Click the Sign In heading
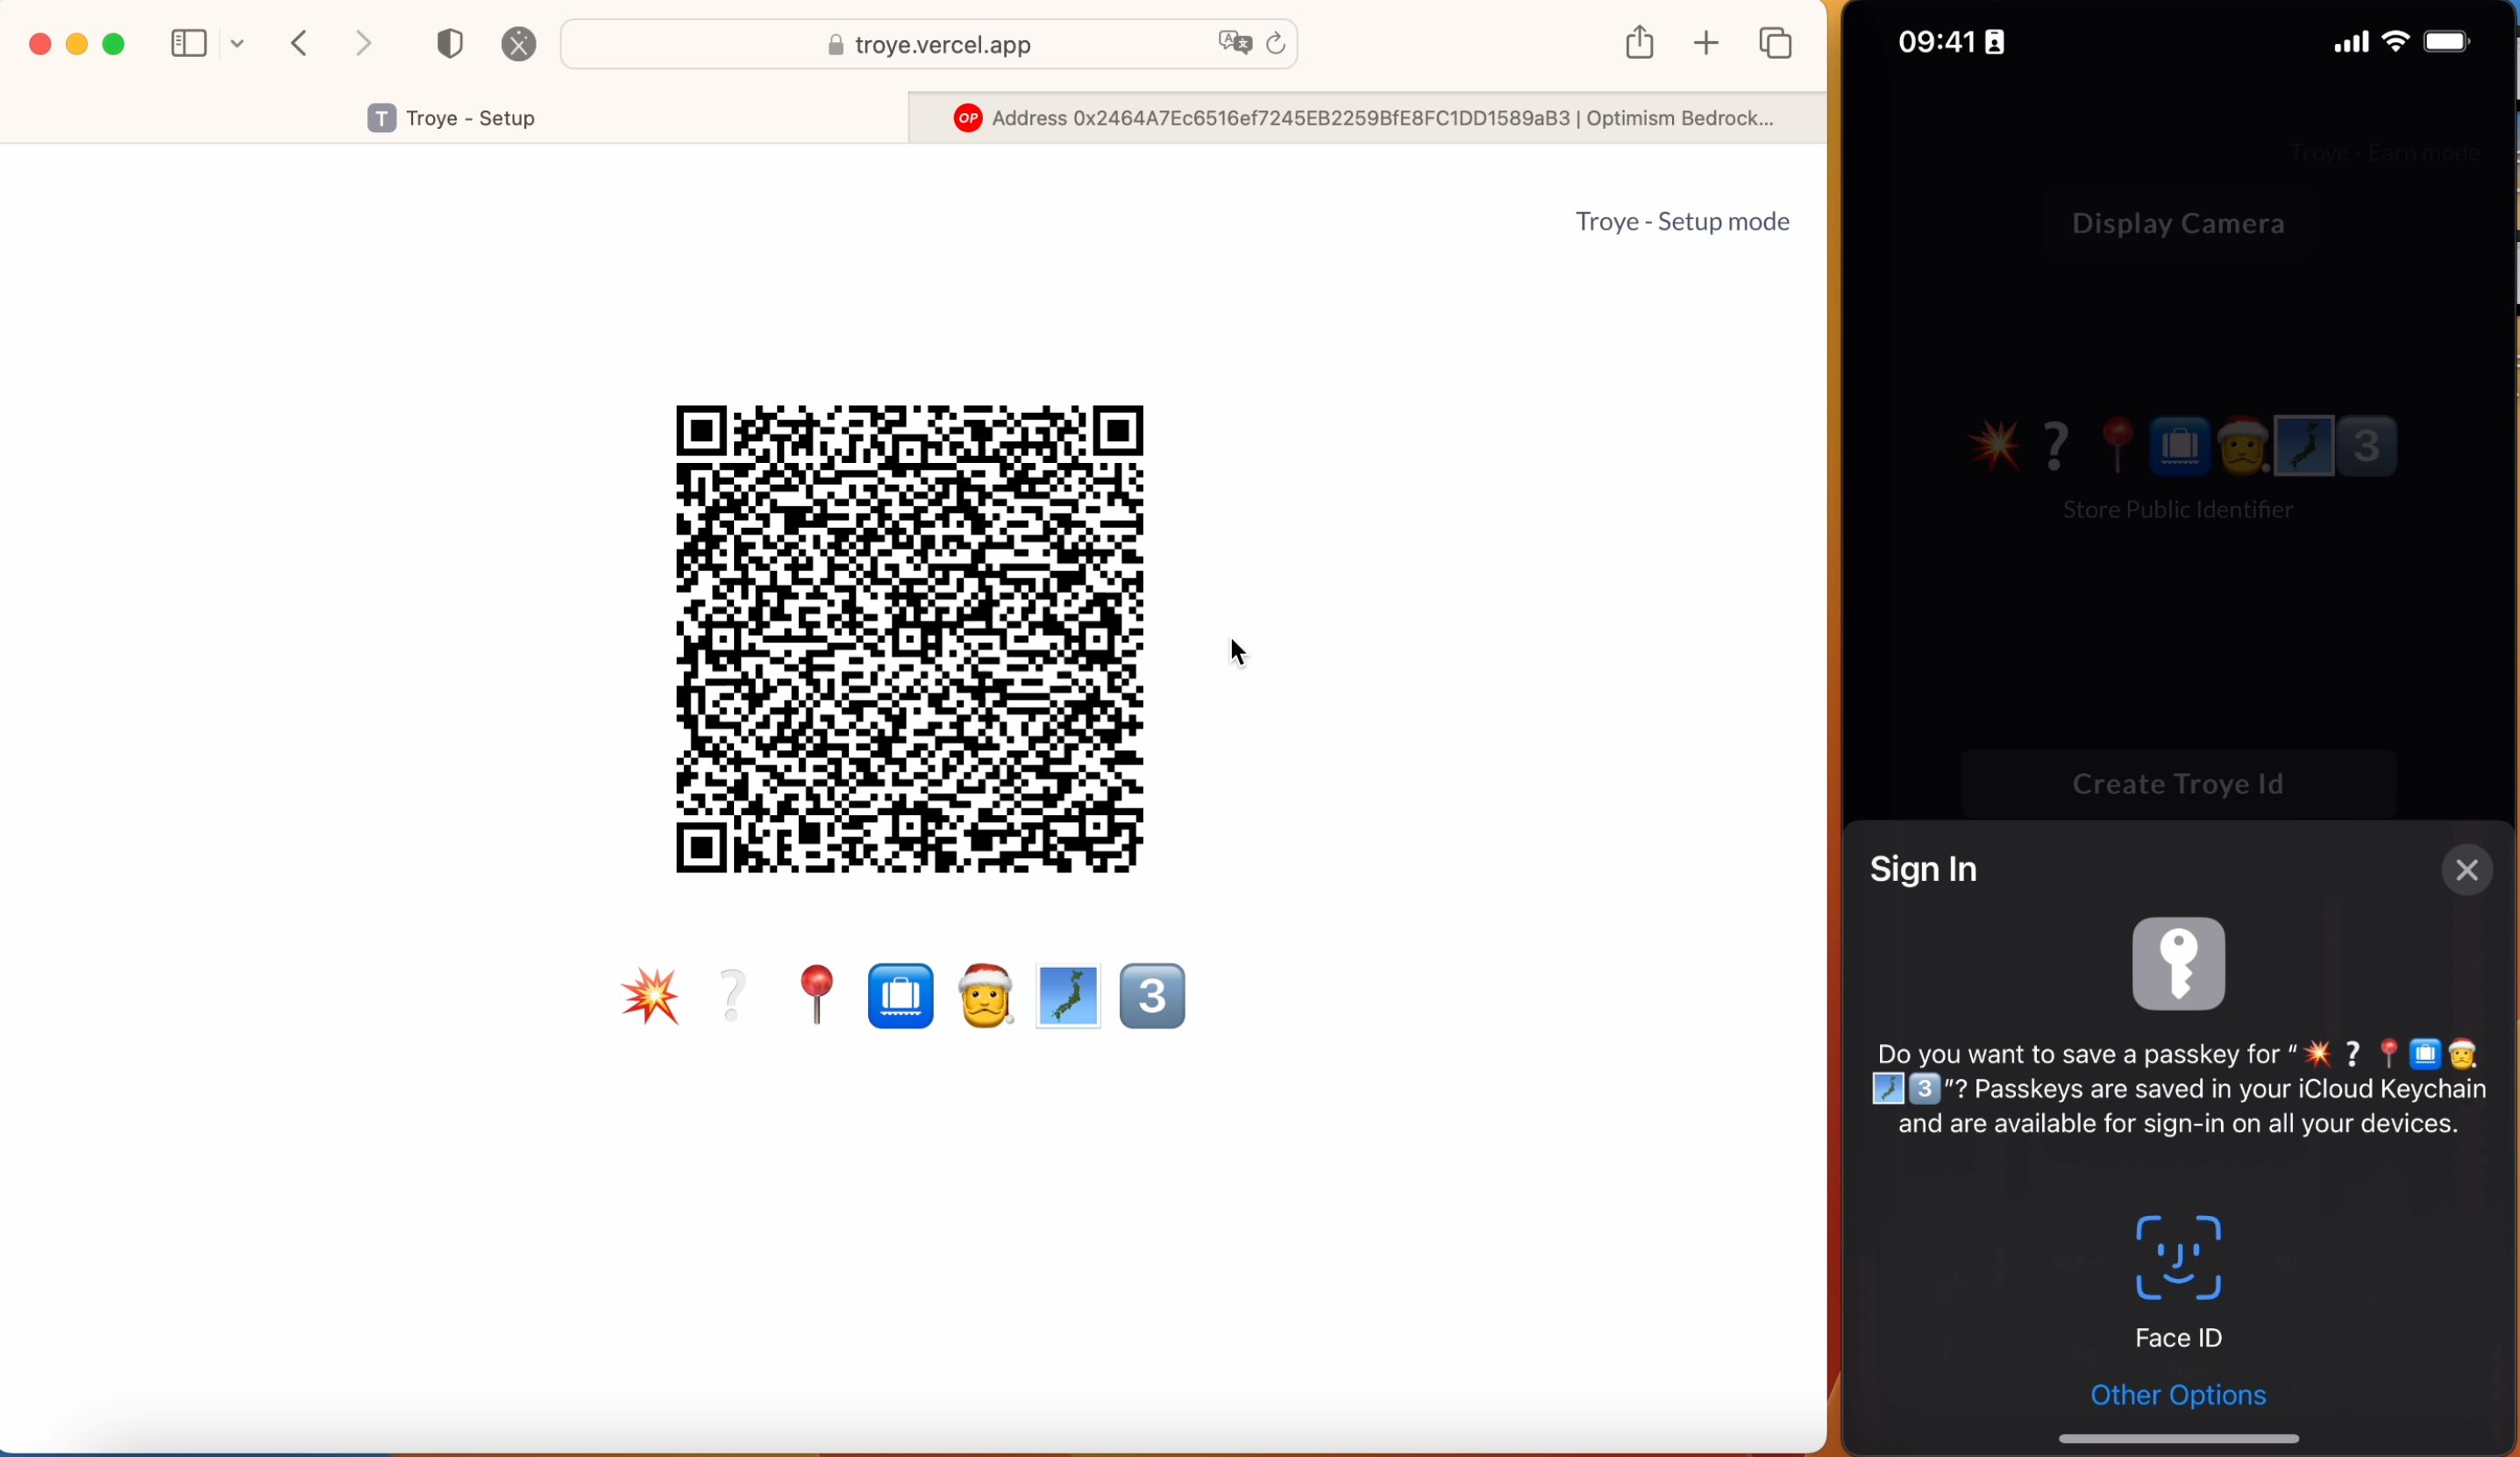Viewport: 2520px width, 1457px height. [x=1924, y=870]
